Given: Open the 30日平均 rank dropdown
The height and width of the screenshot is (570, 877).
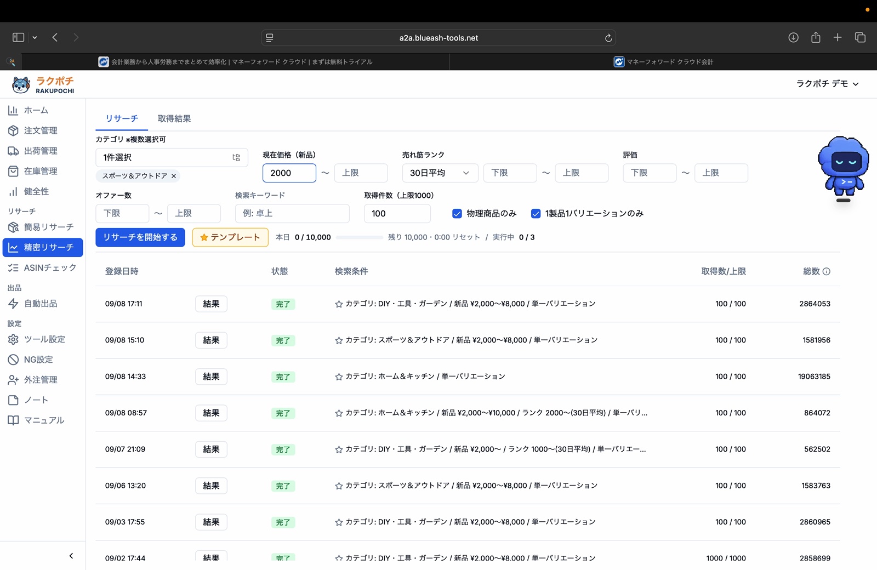Looking at the screenshot, I should 440,173.
